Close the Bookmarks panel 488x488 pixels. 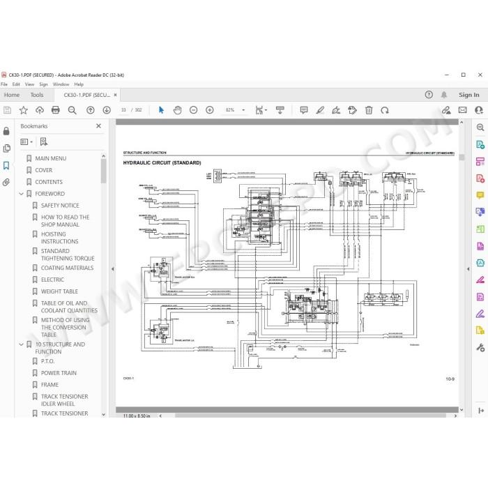click(99, 126)
